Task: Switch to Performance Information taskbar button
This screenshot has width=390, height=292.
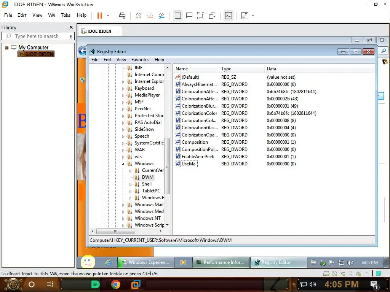Action: click(221, 262)
